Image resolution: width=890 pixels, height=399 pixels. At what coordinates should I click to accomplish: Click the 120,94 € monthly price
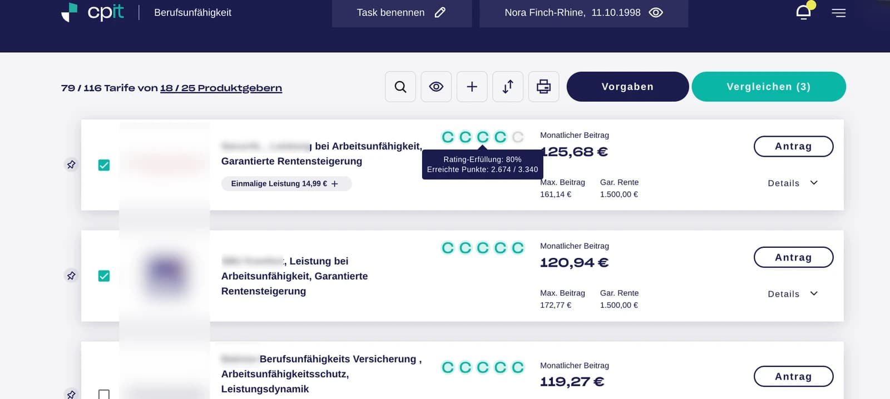(x=574, y=262)
